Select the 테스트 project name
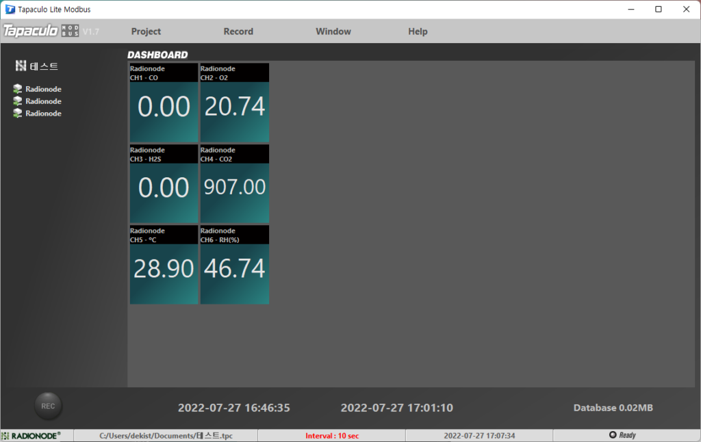 click(x=44, y=66)
